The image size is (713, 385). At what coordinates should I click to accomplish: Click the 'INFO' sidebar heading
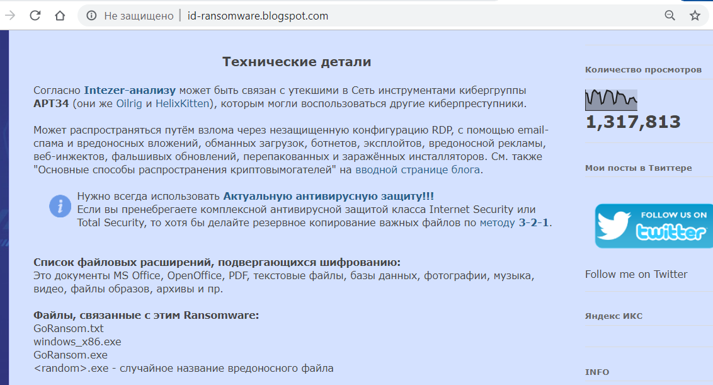coord(597,372)
